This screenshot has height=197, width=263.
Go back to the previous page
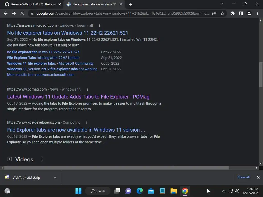click(x=6, y=13)
